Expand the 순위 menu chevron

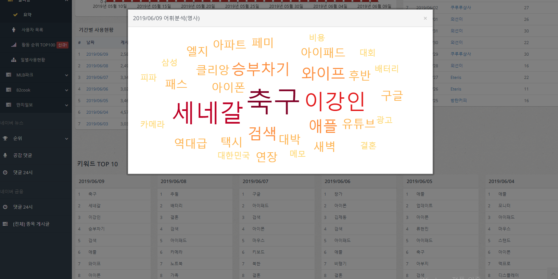tap(66, 139)
